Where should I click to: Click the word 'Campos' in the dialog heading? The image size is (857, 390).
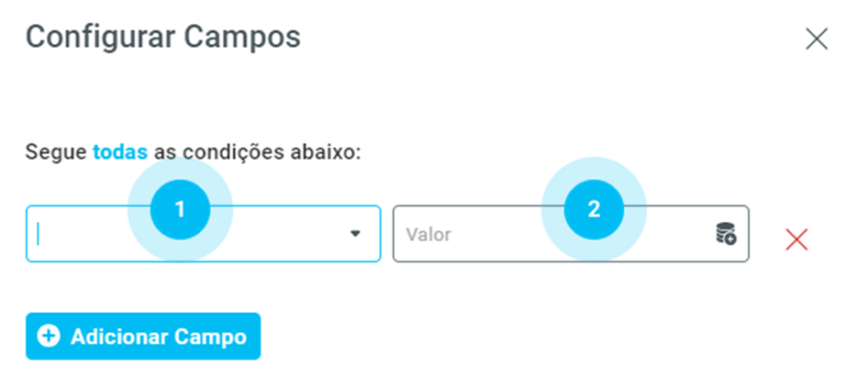click(243, 37)
